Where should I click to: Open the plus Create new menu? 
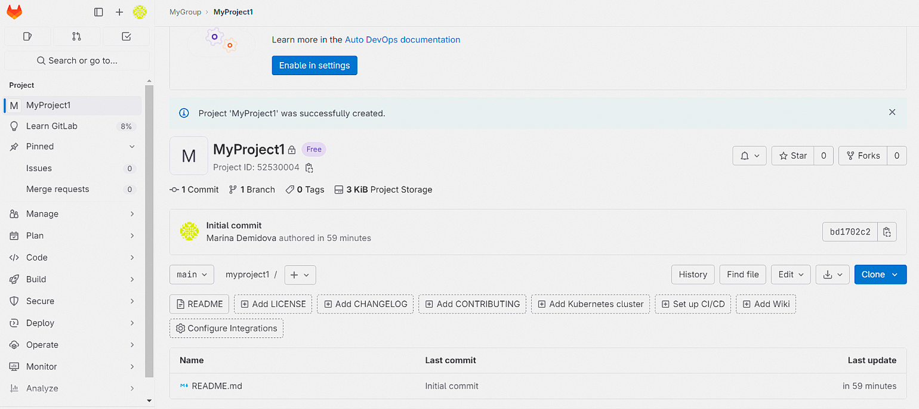(x=119, y=12)
